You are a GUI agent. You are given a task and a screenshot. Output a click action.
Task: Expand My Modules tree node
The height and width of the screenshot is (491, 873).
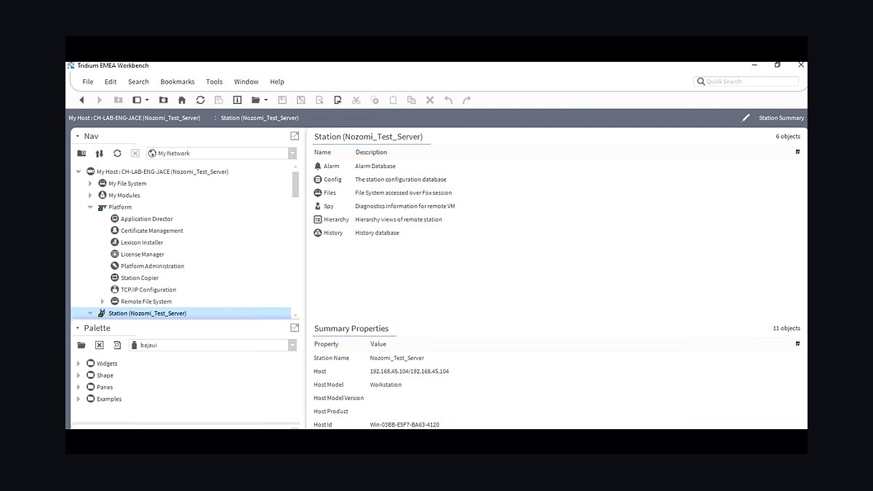[90, 195]
